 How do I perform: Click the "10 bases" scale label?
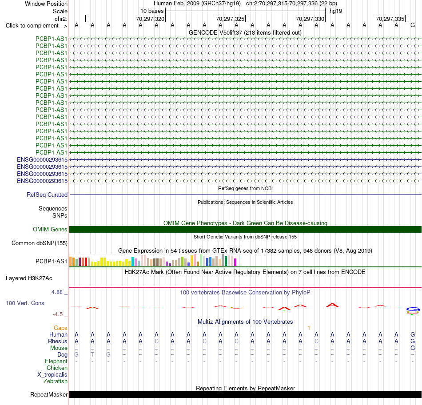click(x=152, y=11)
